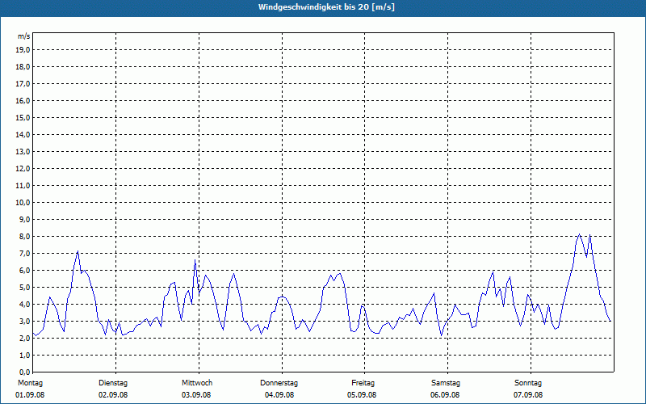Click the 19,0 y-axis label
This screenshot has height=404, width=646.
(23, 50)
